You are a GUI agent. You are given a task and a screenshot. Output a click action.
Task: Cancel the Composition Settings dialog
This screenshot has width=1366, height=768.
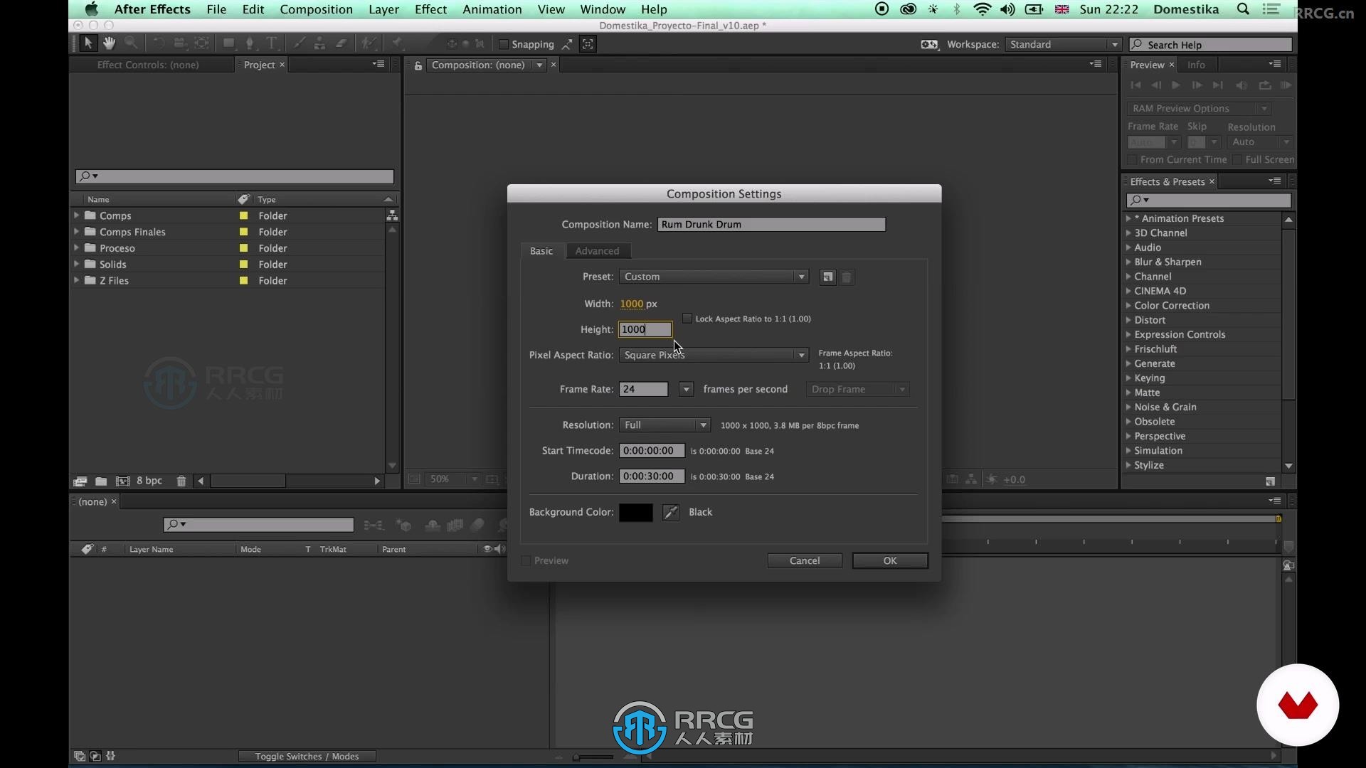point(805,561)
